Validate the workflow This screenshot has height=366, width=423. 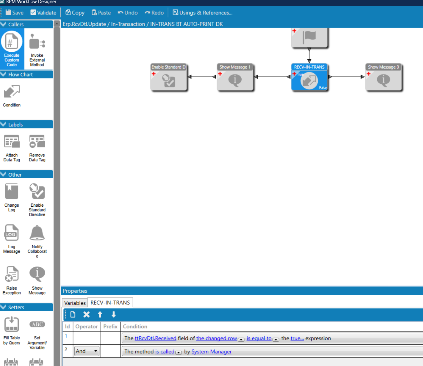pos(43,13)
